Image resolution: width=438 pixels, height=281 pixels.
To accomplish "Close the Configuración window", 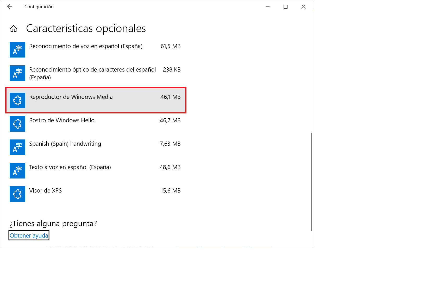I will click(x=303, y=7).
